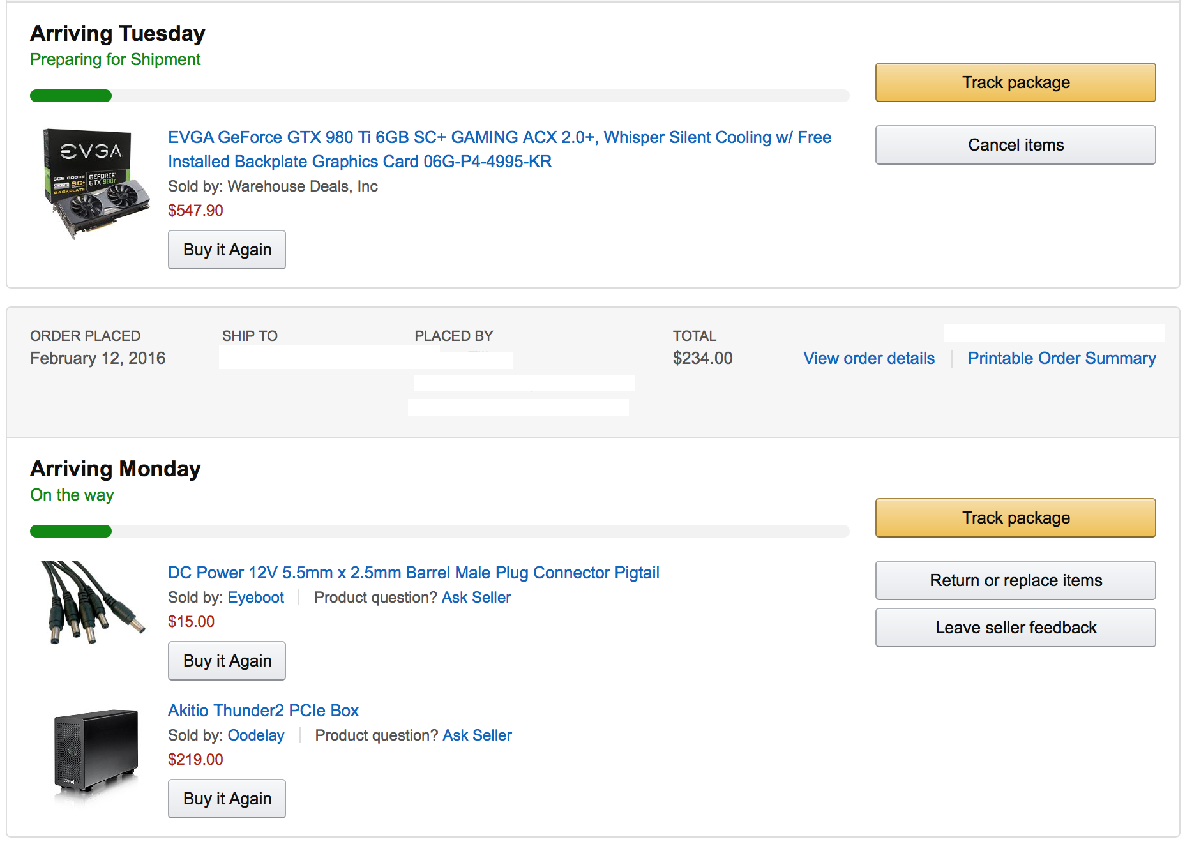Screen dimensions: 1185x844
Task: Click the EVGA graphics card product thumbnail
Action: 96,183
